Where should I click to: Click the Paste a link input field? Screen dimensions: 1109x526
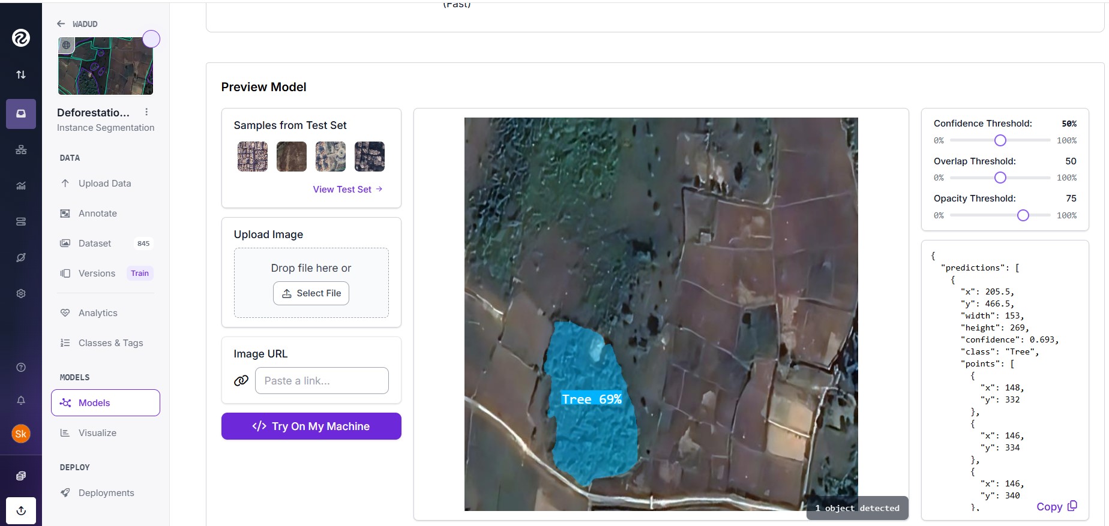click(x=322, y=381)
